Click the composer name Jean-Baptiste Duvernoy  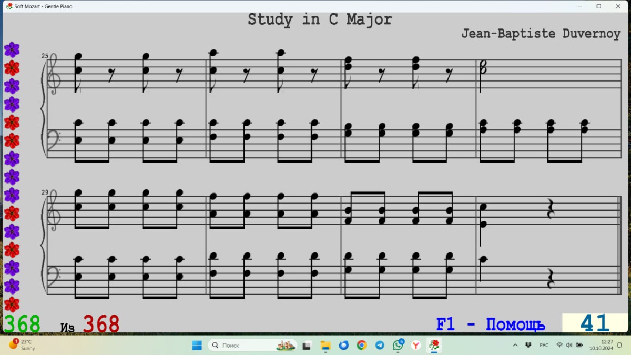(541, 34)
